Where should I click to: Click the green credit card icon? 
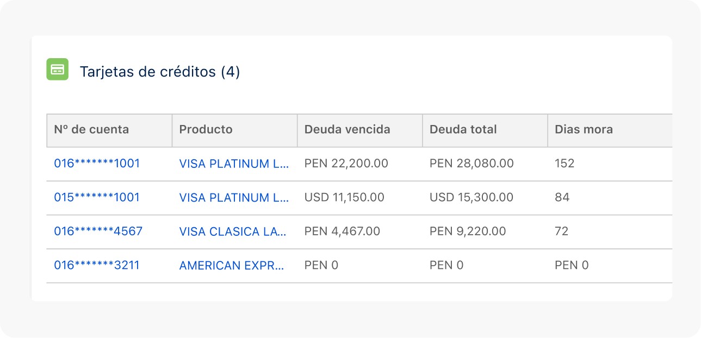[57, 70]
